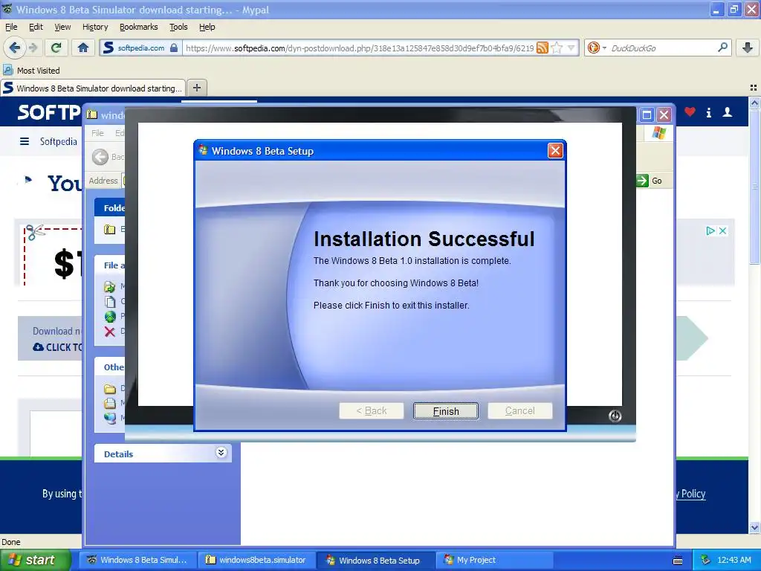761x571 pixels.
Task: Bookmark this page with the star icon
Action: coord(557,48)
